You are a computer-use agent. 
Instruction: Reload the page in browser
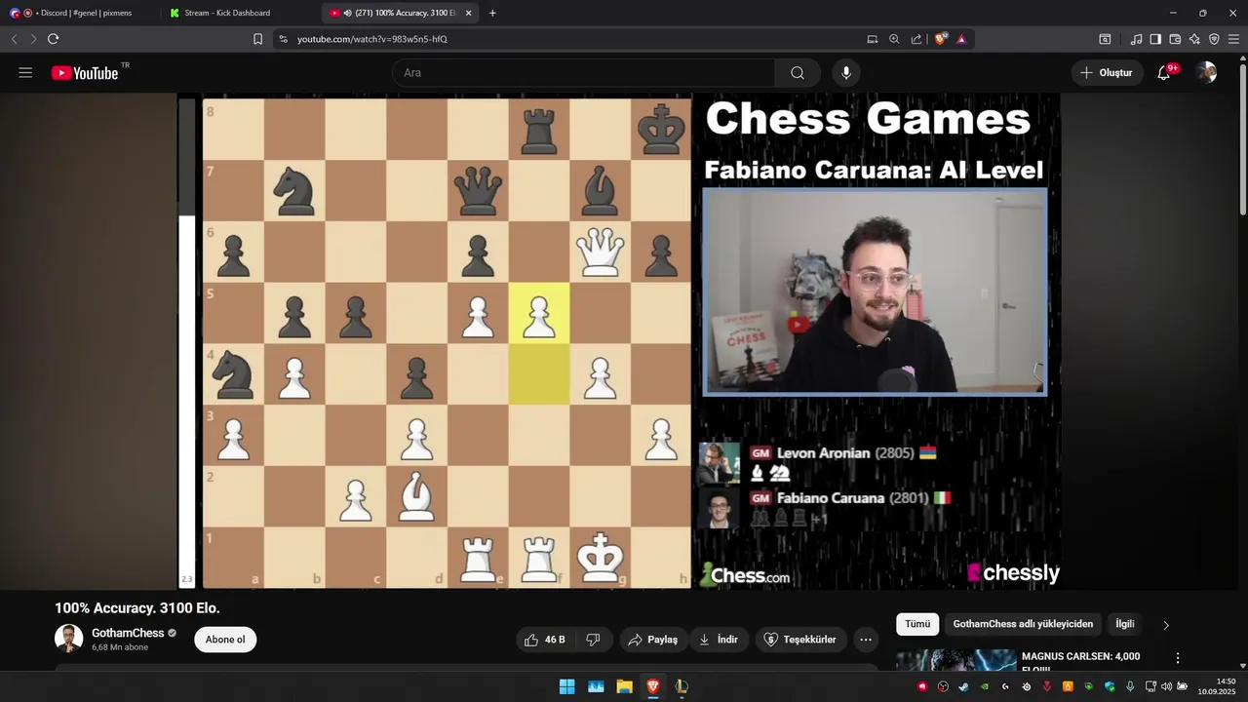tap(53, 39)
